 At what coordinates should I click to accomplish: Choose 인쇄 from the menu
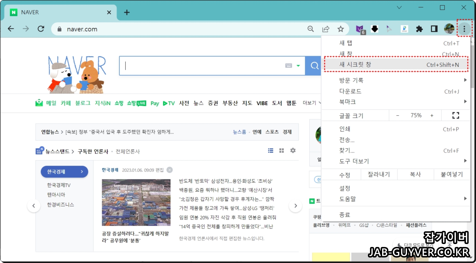[396, 129]
